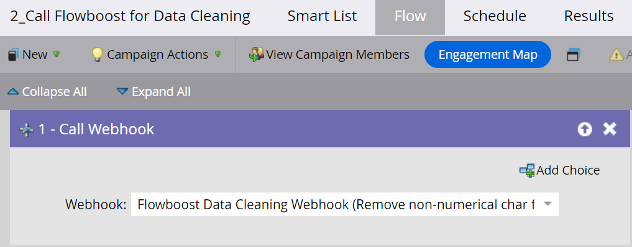Expand the Webhook selection dropdown arrow
Screen dimensions: 632x247
click(x=547, y=204)
